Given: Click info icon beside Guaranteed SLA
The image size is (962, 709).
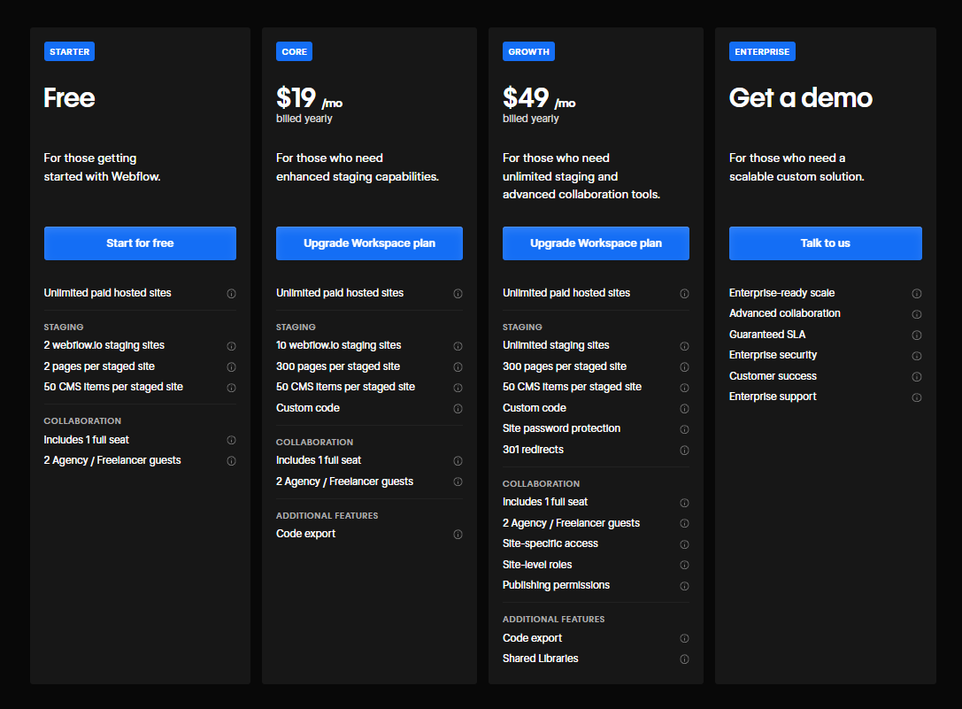Looking at the screenshot, I should click(x=917, y=335).
